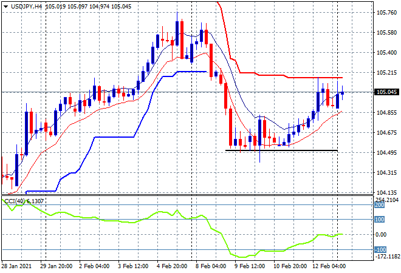Select the 28 Jan 2021 date label

click(x=16, y=266)
